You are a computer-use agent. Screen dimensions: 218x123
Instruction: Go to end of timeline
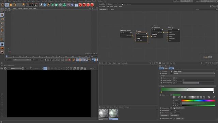click(62, 60)
